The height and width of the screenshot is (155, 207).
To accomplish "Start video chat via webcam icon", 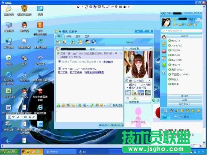I will [64, 42].
